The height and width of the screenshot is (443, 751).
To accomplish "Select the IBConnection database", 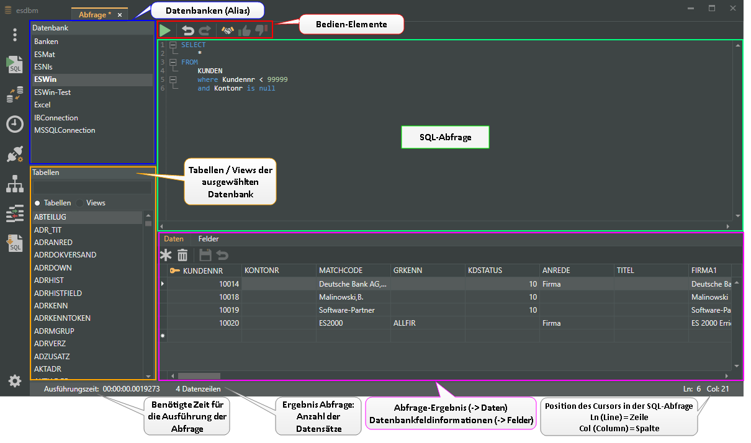I will pos(92,118).
